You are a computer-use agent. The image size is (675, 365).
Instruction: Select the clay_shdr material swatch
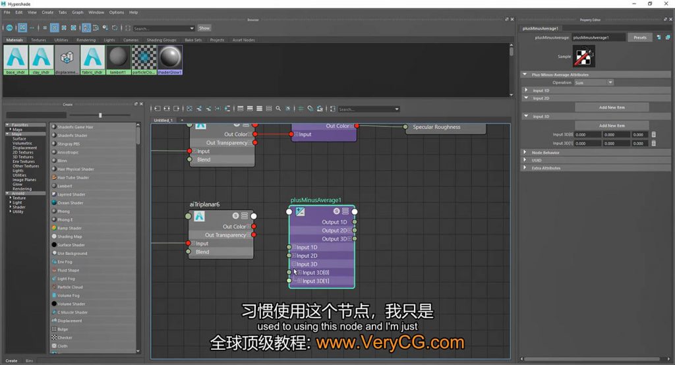coord(42,60)
